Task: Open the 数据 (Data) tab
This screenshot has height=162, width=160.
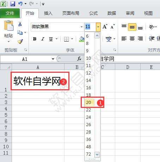Action: coord(112,13)
